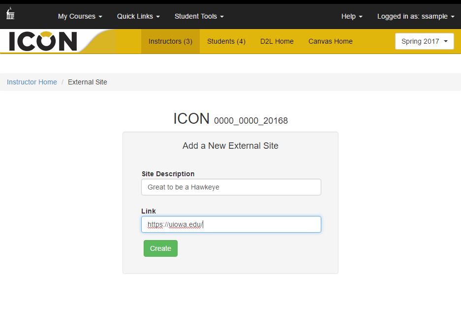Expand the Quick Links menu

pyautogui.click(x=138, y=16)
